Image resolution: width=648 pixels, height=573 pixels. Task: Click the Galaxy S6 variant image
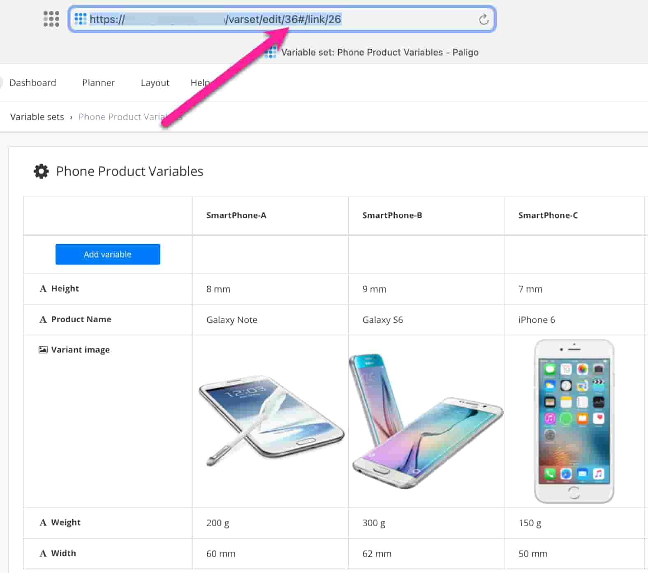pyautogui.click(x=426, y=421)
